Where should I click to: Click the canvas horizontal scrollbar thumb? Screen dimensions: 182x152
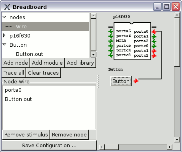click(112, 147)
